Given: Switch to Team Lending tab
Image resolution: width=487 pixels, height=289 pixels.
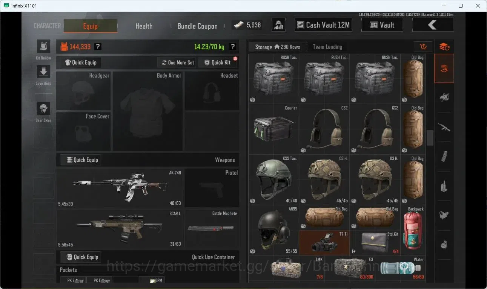Looking at the screenshot, I should point(327,47).
